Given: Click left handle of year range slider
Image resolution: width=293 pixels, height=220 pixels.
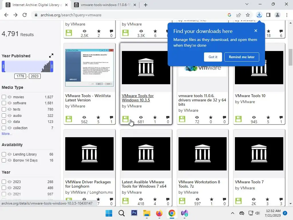Looking at the screenshot, I should pyautogui.click(x=3, y=66).
